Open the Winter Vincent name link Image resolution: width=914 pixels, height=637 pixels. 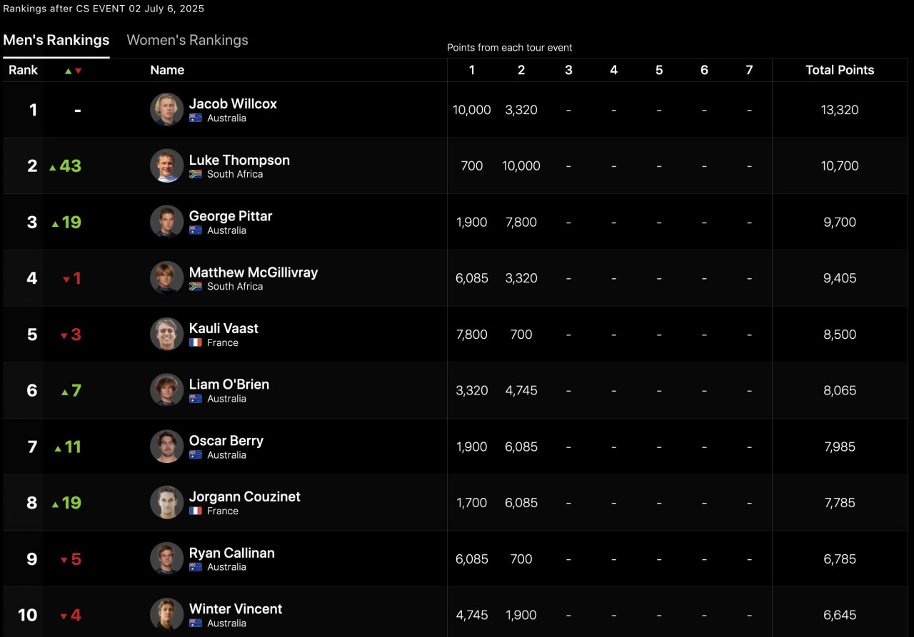tap(236, 609)
